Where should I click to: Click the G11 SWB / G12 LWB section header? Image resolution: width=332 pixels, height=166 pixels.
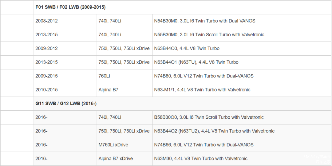[66, 104]
